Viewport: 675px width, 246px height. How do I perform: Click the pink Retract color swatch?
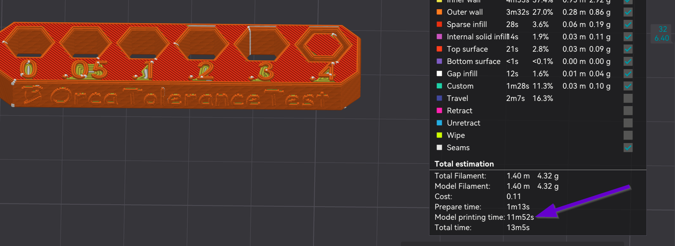[439, 110]
